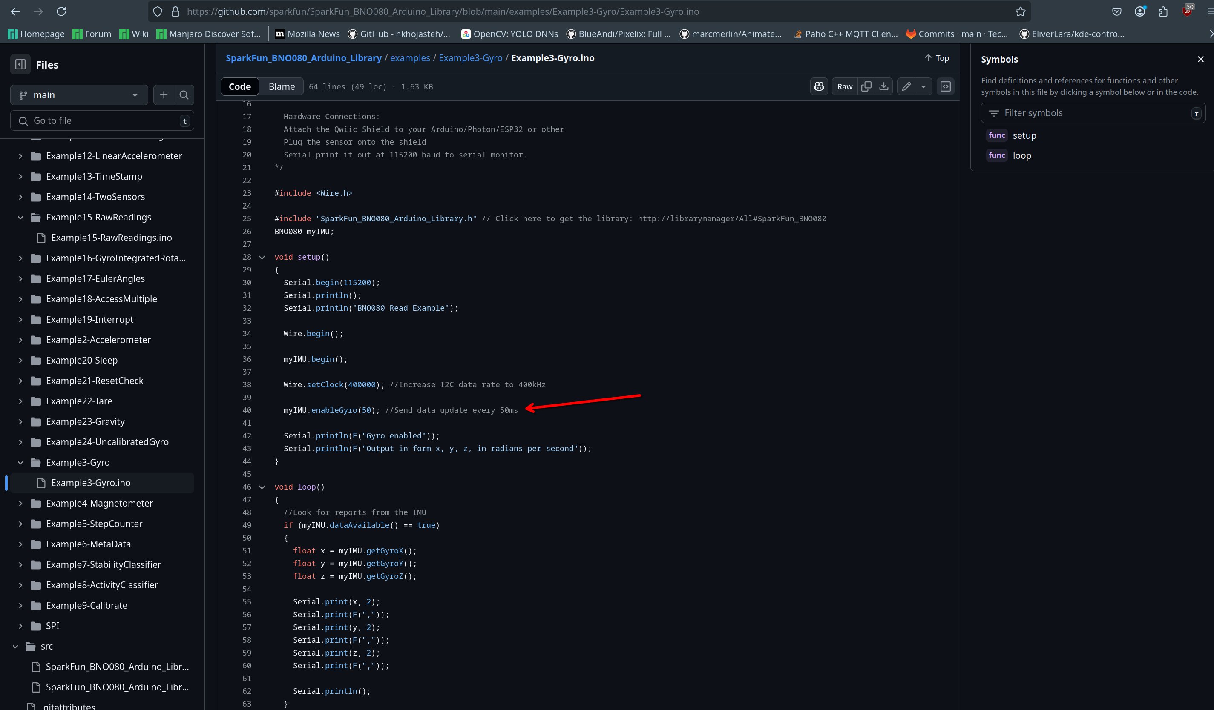
Task: Click dataAvailable symbol on line 49
Action: tap(359, 525)
